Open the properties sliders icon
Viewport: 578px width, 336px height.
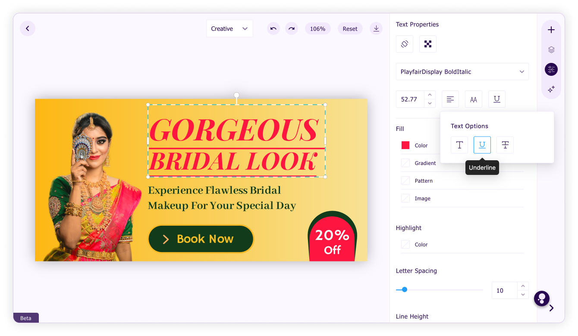click(551, 69)
